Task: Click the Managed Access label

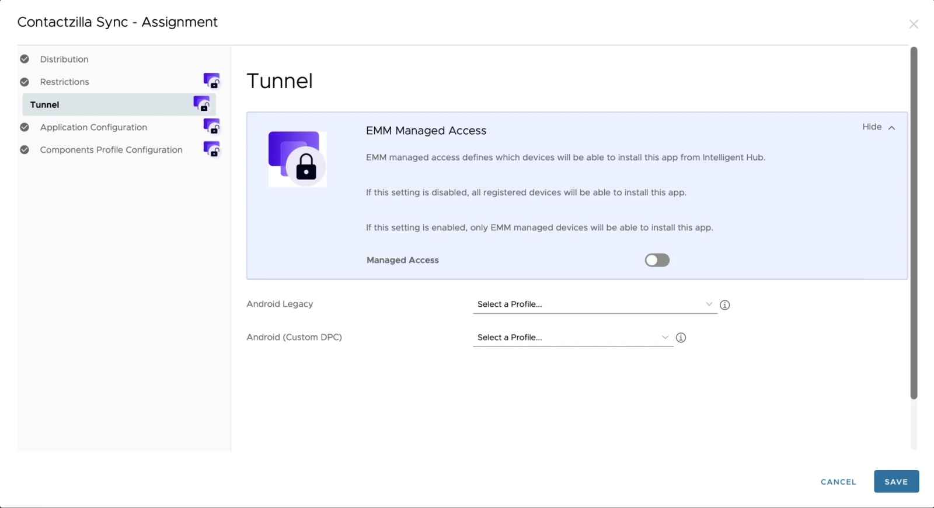Action: (403, 260)
